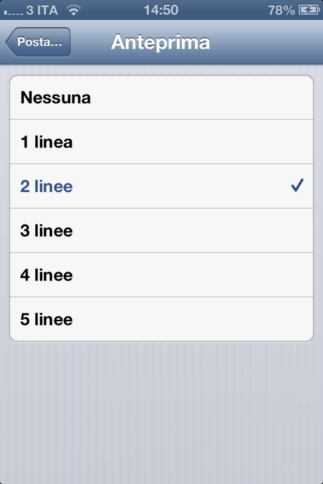Choose the 1 linea option
The height and width of the screenshot is (484, 323).
161,142
